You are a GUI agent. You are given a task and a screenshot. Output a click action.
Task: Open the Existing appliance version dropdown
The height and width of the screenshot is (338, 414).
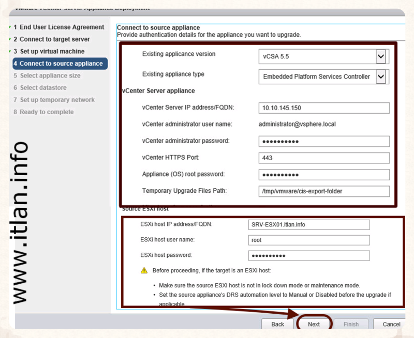[381, 56]
